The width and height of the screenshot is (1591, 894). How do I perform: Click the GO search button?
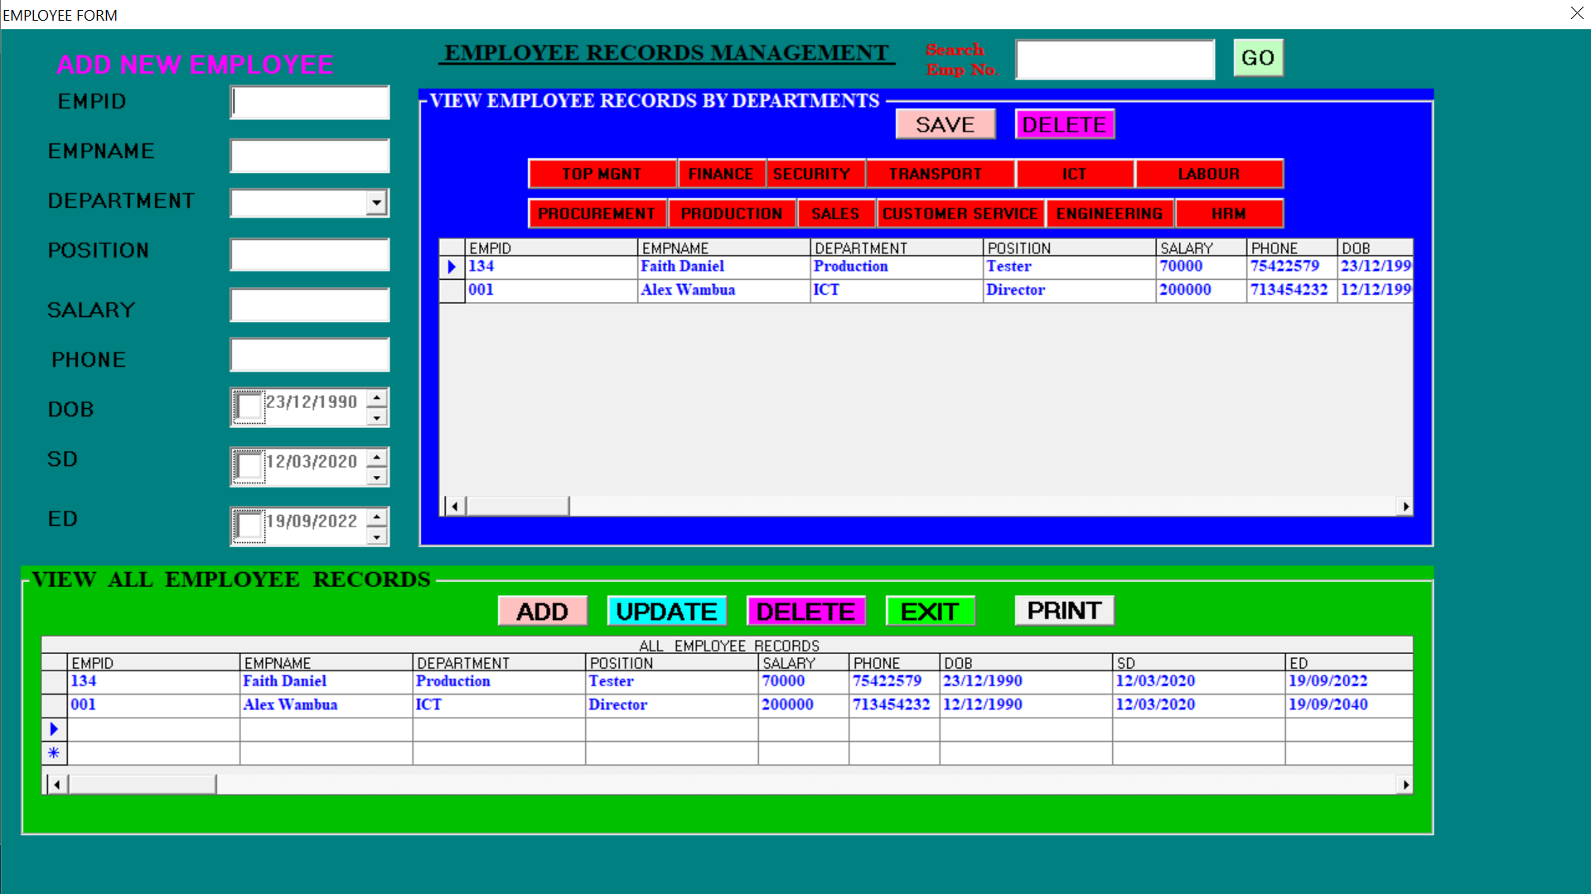pyautogui.click(x=1257, y=58)
